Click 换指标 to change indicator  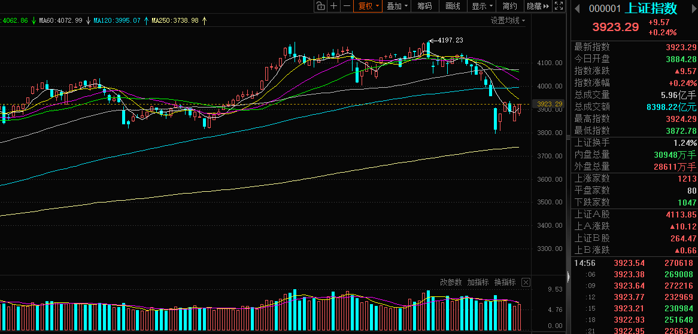pyautogui.click(x=505, y=282)
